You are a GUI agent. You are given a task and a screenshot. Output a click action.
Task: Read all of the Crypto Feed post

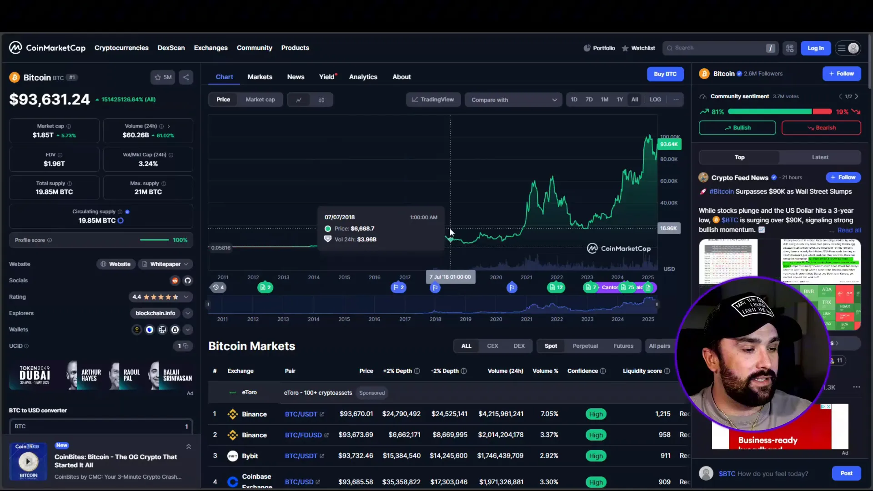[x=849, y=230]
